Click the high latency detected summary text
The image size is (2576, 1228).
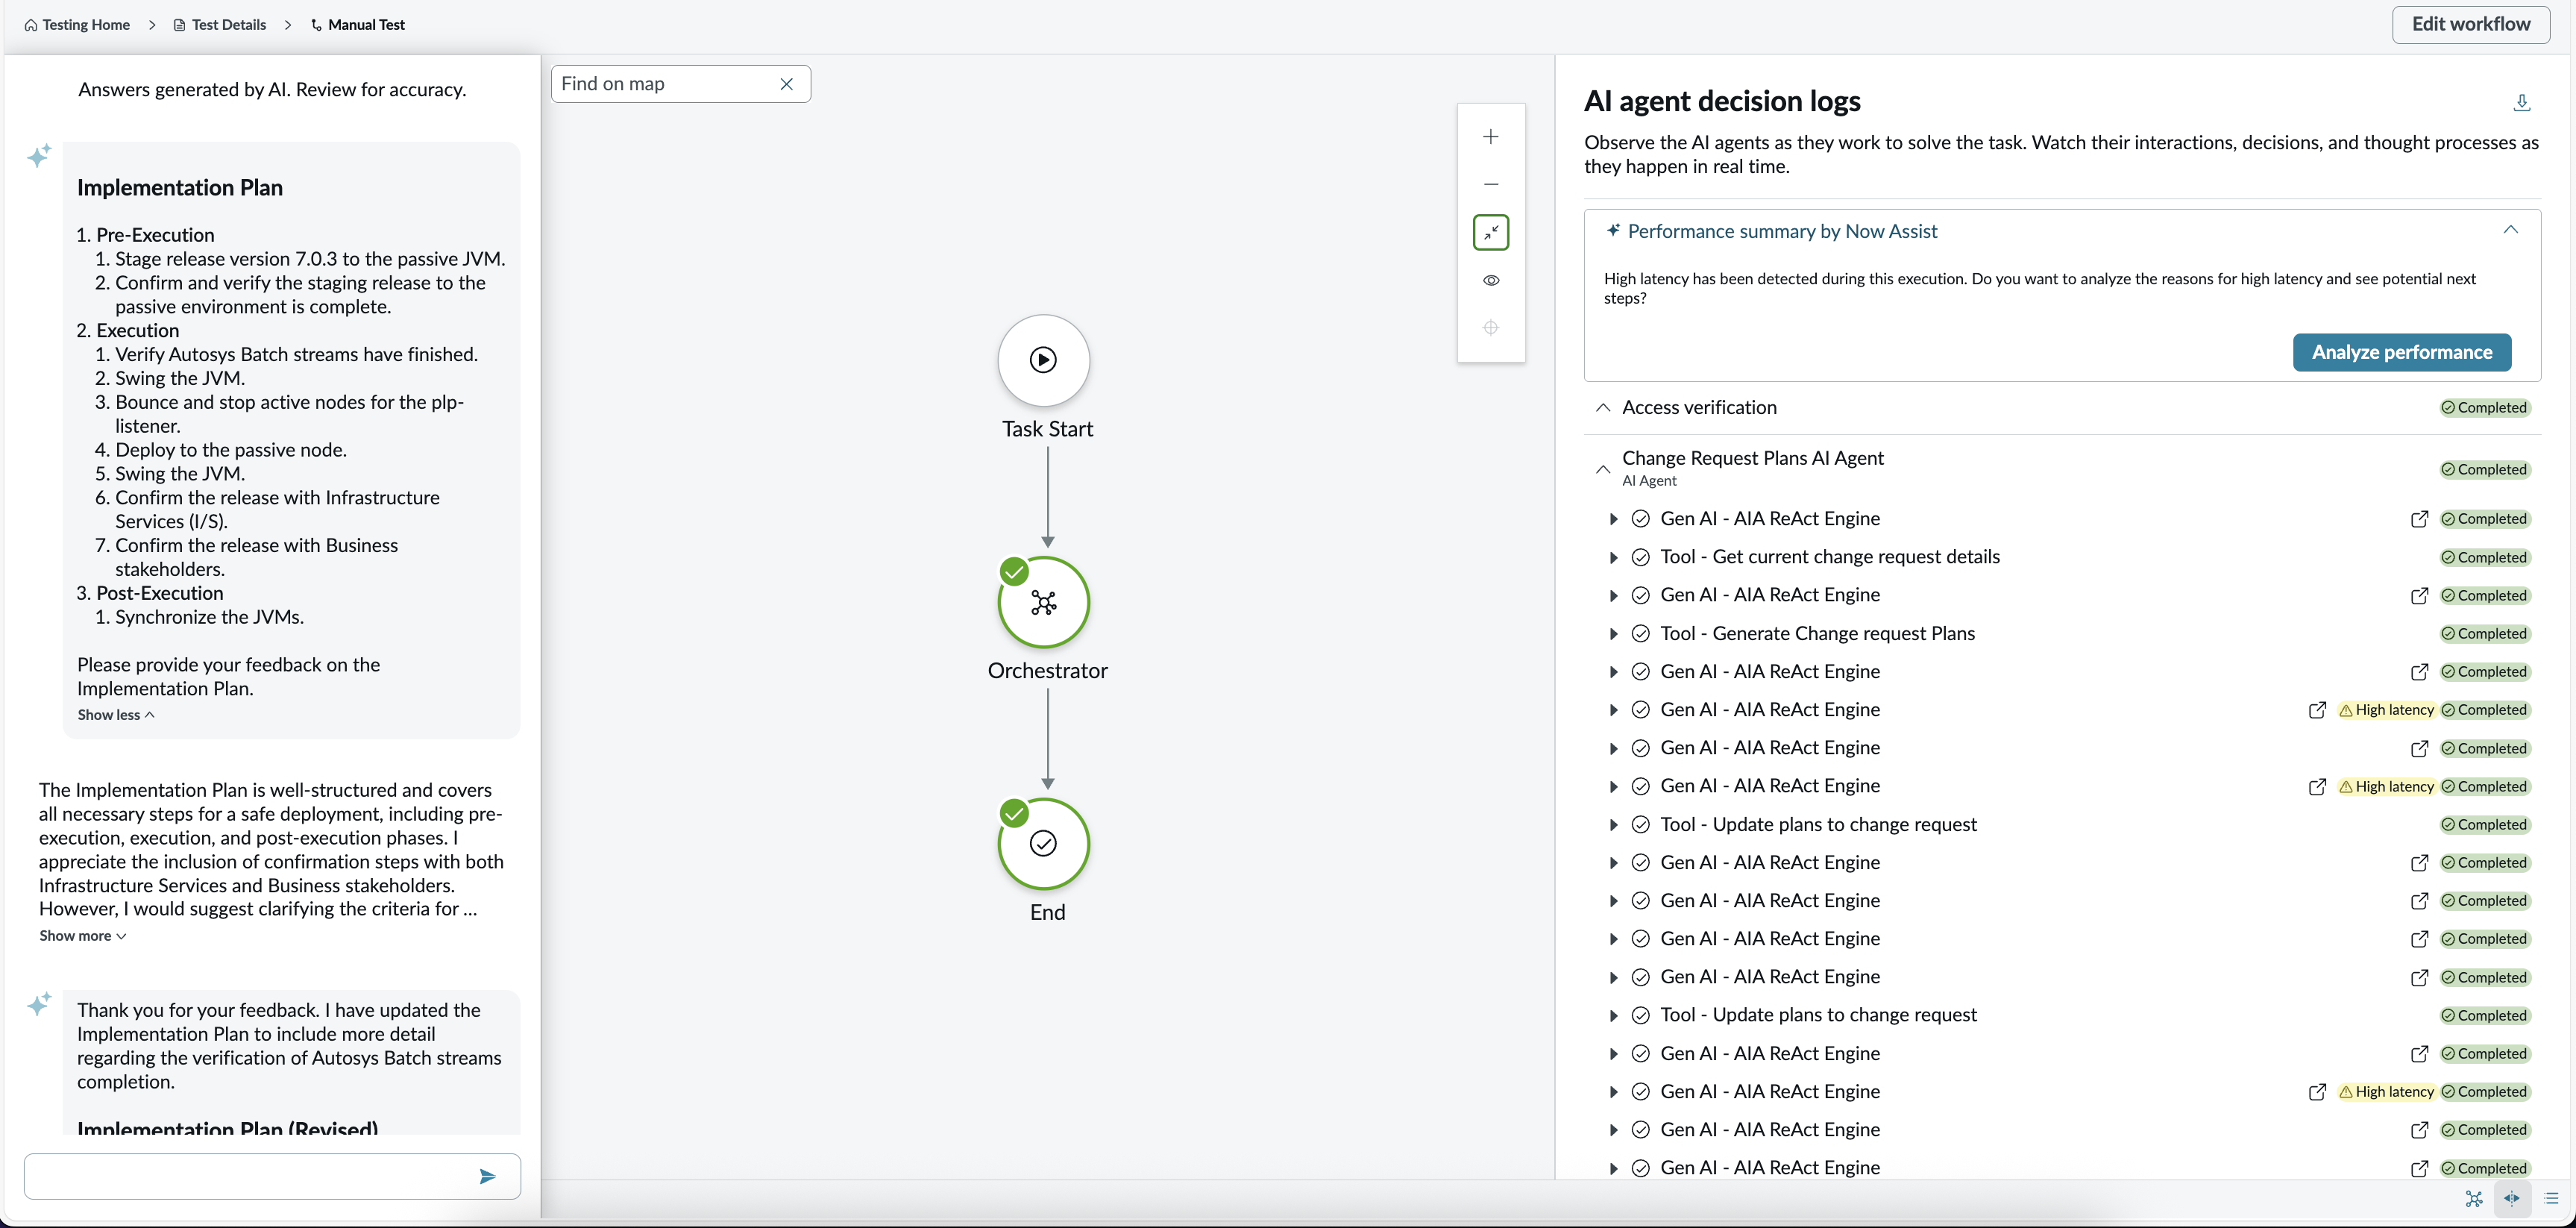(x=2040, y=288)
